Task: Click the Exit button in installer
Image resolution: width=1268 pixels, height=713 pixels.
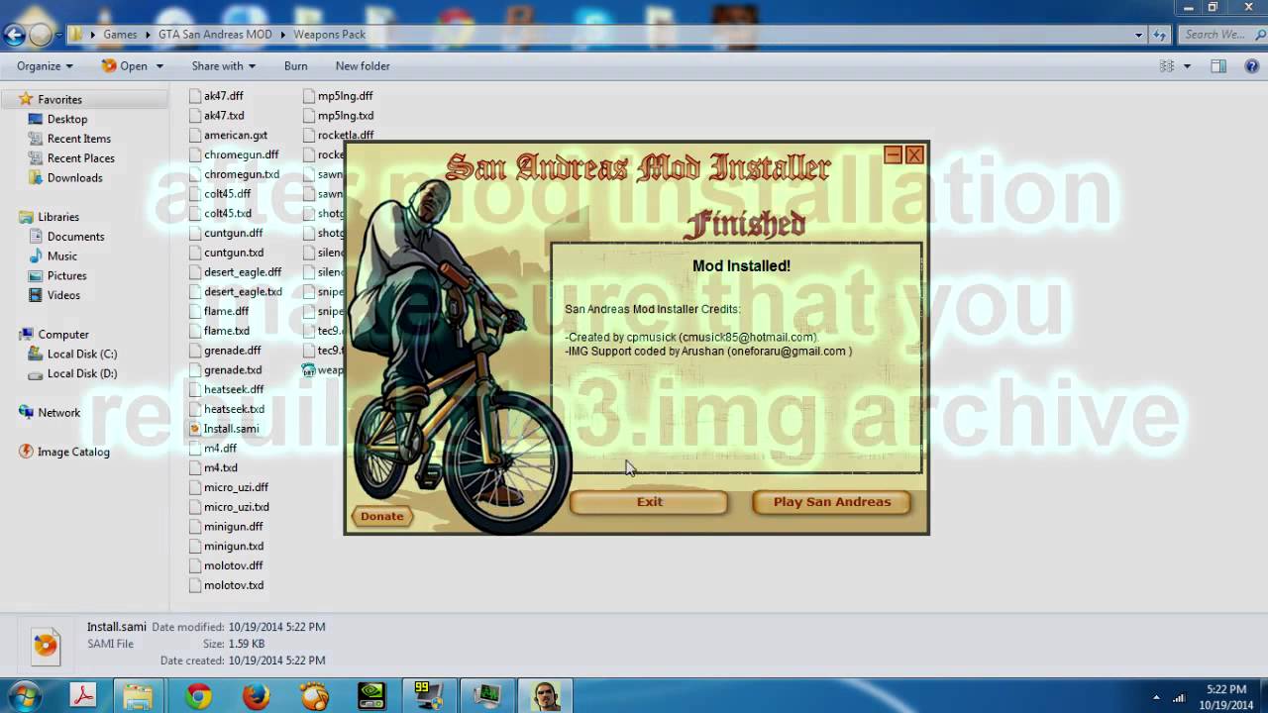Action: (x=649, y=502)
